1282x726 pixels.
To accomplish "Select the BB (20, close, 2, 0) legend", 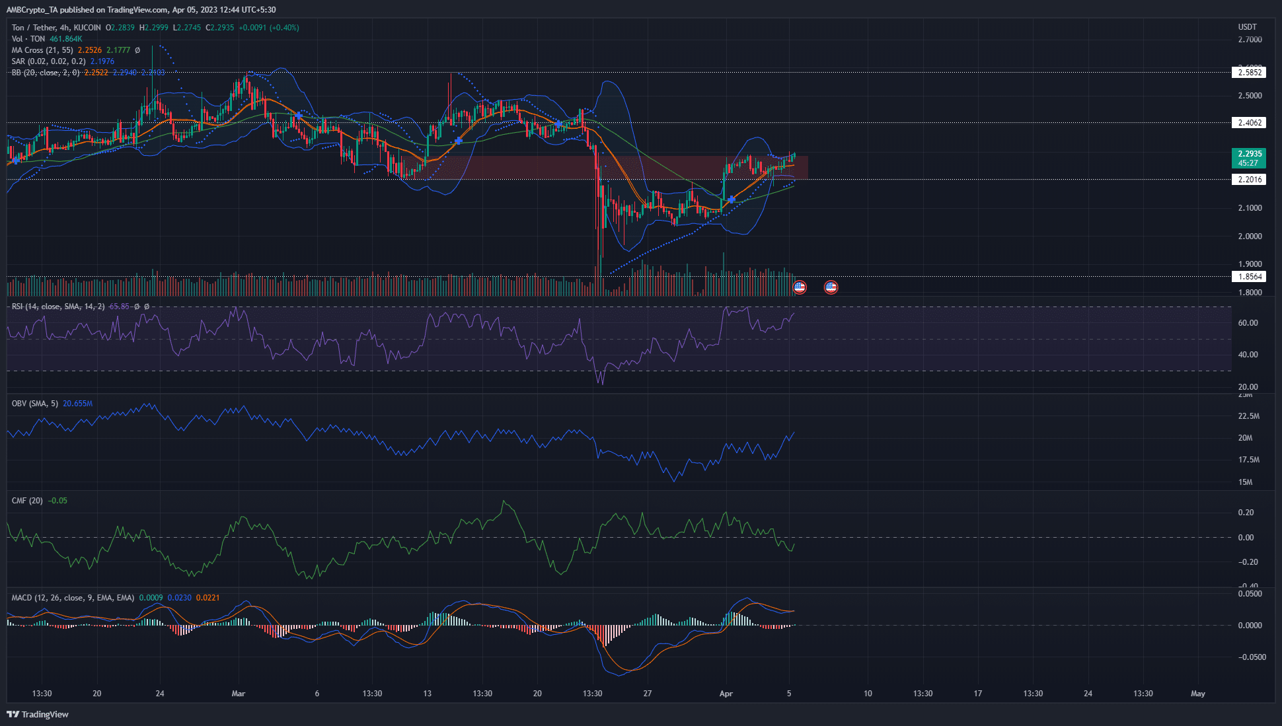I will (x=46, y=73).
